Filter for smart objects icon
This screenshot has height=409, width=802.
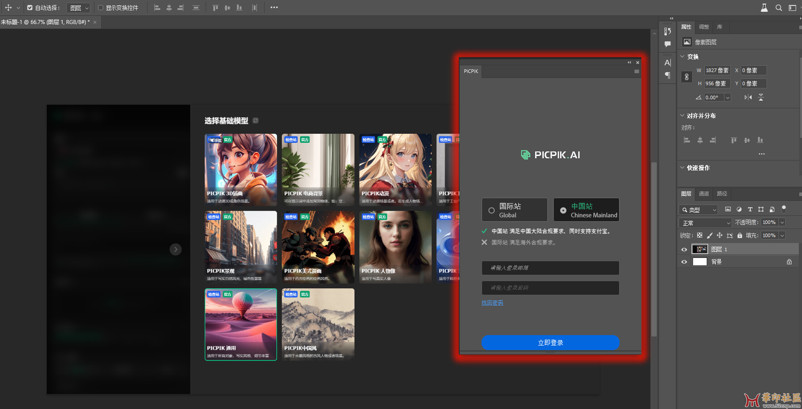click(x=772, y=209)
